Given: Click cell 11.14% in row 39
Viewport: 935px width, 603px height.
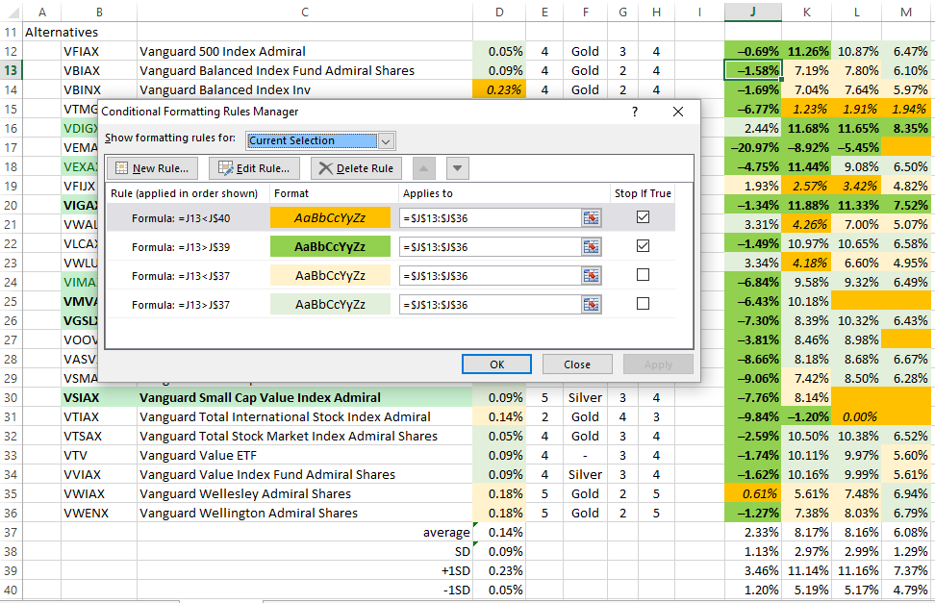Looking at the screenshot, I should [x=807, y=571].
